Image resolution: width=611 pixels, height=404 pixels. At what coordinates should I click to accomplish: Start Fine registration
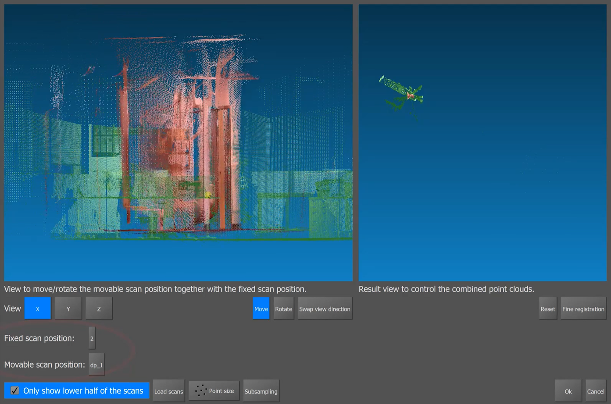coord(583,308)
